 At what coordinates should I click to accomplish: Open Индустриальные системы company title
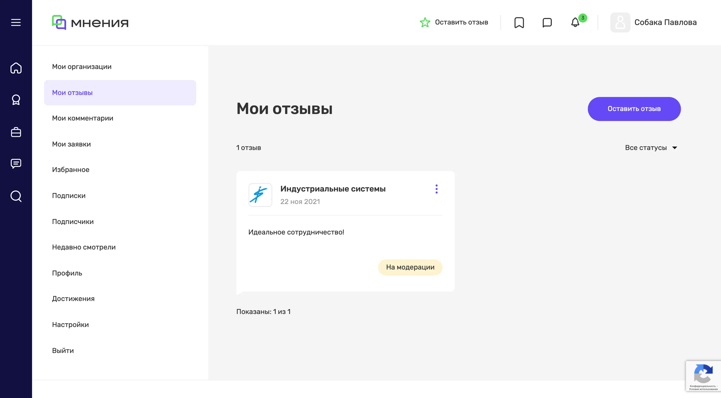(333, 189)
